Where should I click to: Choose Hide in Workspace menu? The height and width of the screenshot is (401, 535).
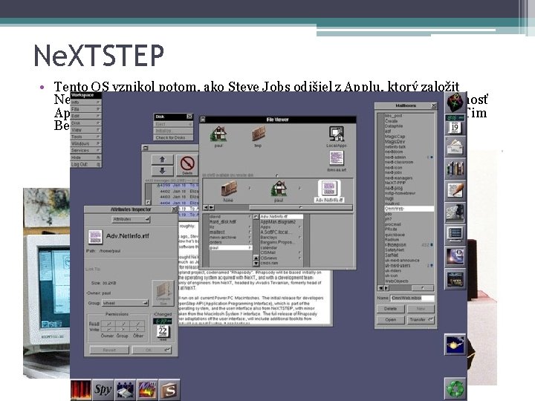coord(85,157)
